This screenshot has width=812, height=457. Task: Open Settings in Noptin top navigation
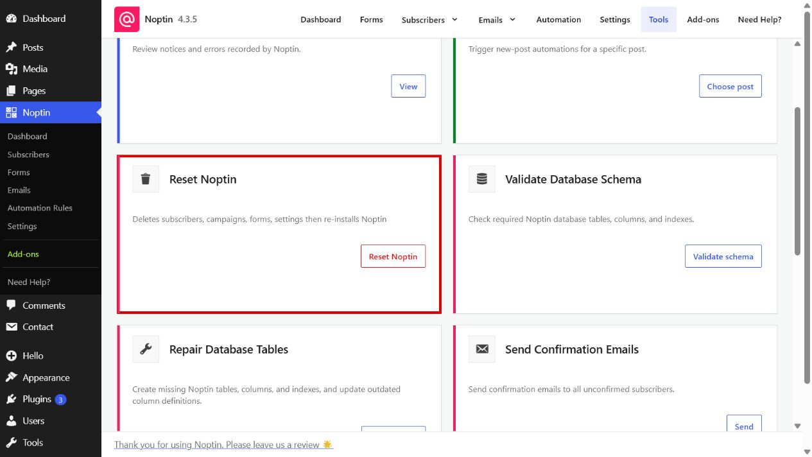[615, 19]
